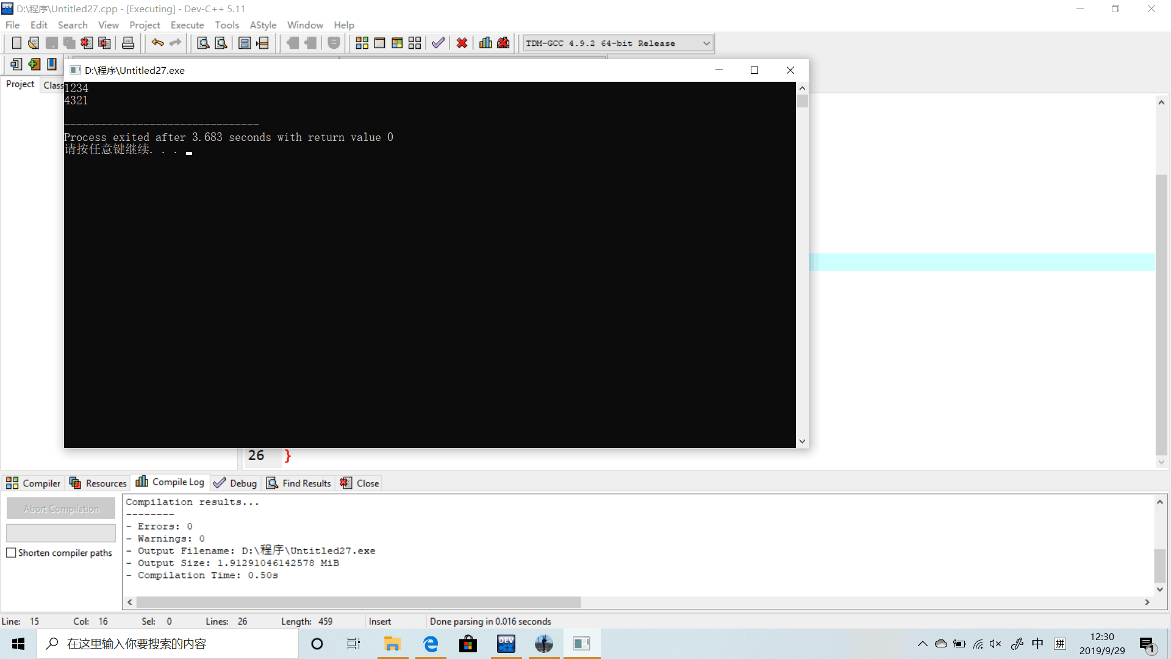Click the Add to Project green plus icon
The image size is (1171, 659).
click(34, 64)
